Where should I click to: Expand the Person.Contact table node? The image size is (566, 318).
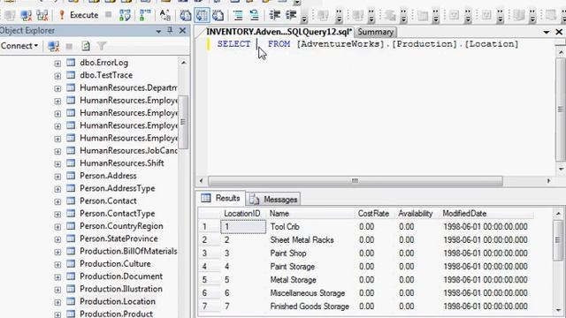(x=57, y=201)
